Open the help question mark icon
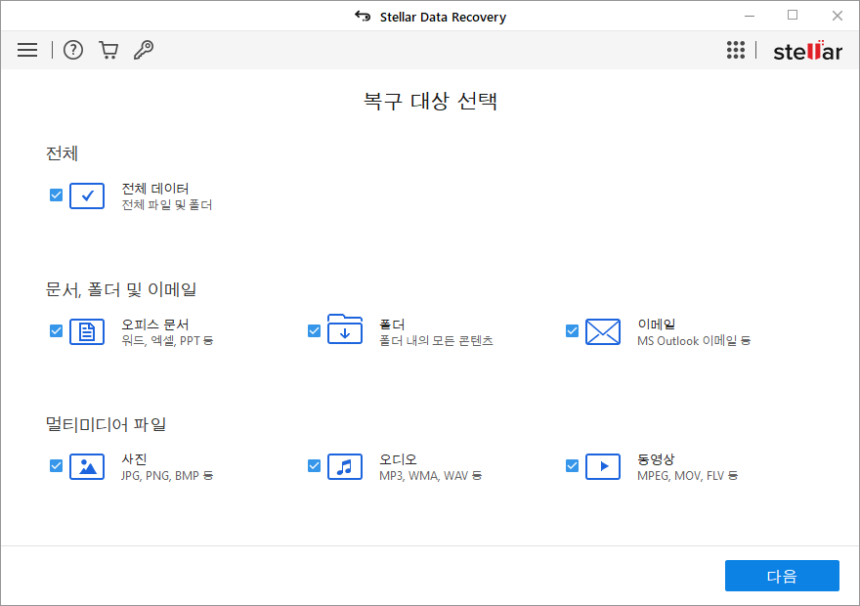 coord(73,50)
